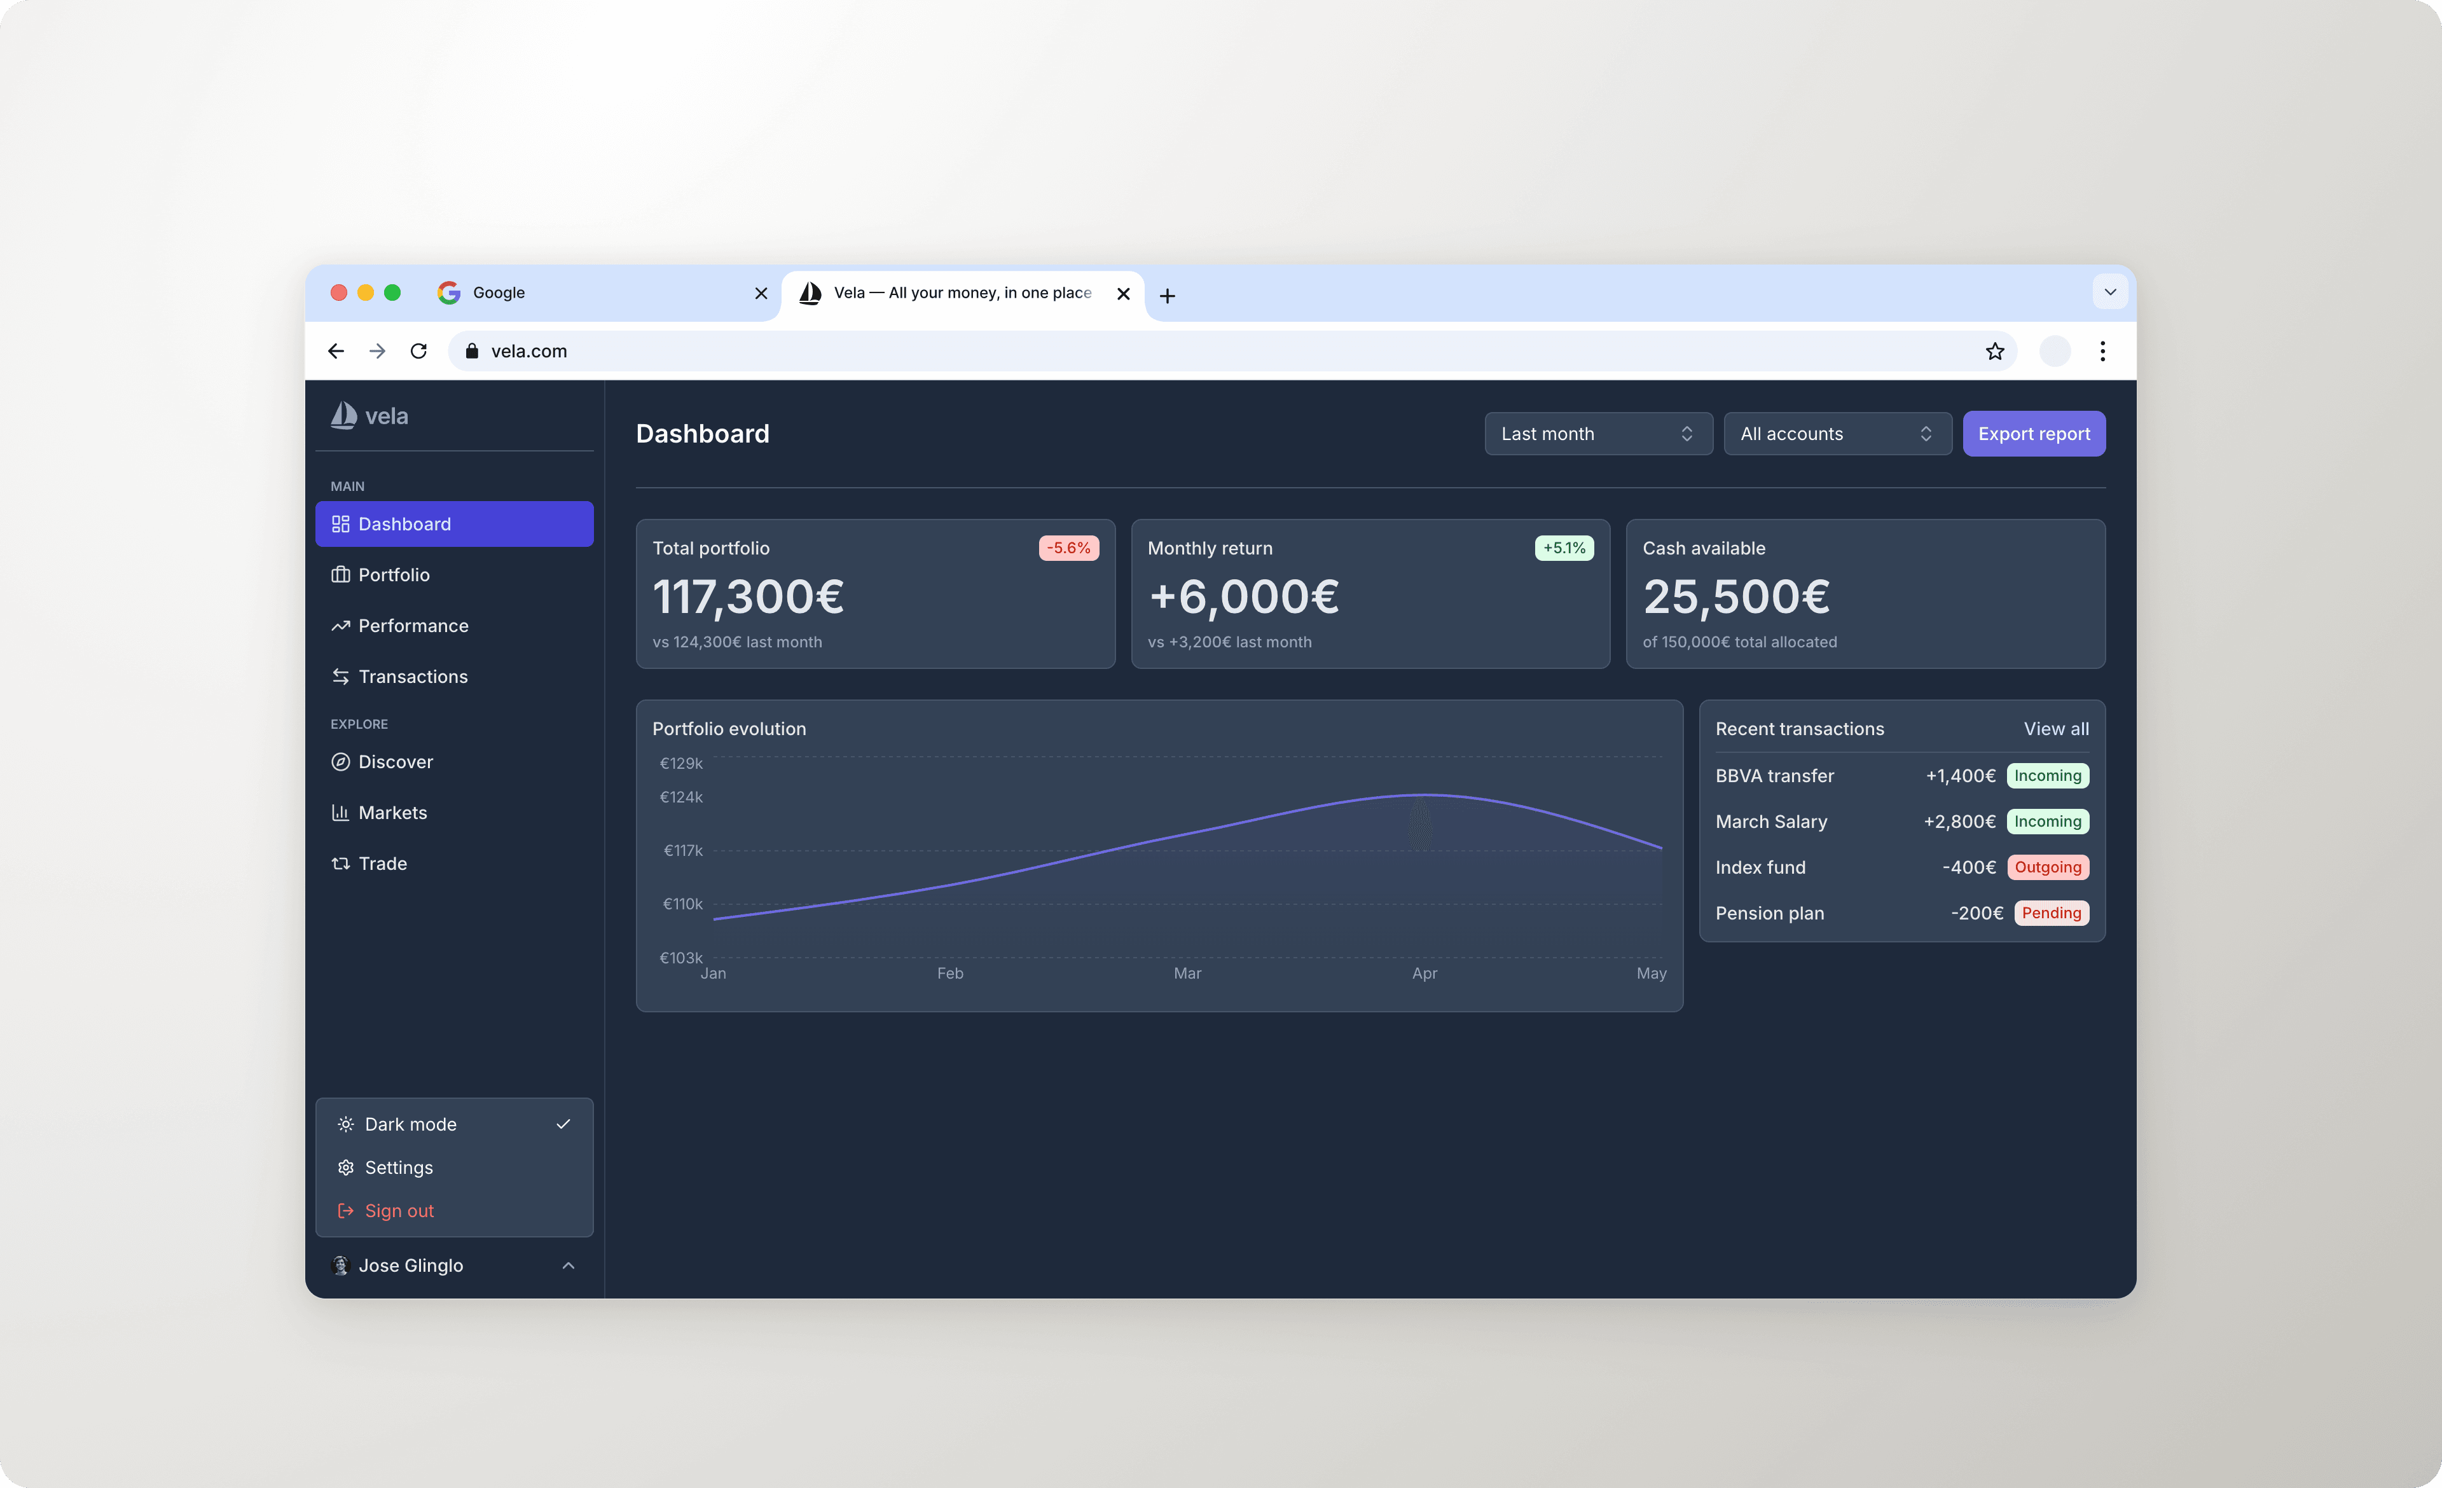Click Jose Glinglo's avatar picture
The image size is (2442, 1488).
[340, 1265]
